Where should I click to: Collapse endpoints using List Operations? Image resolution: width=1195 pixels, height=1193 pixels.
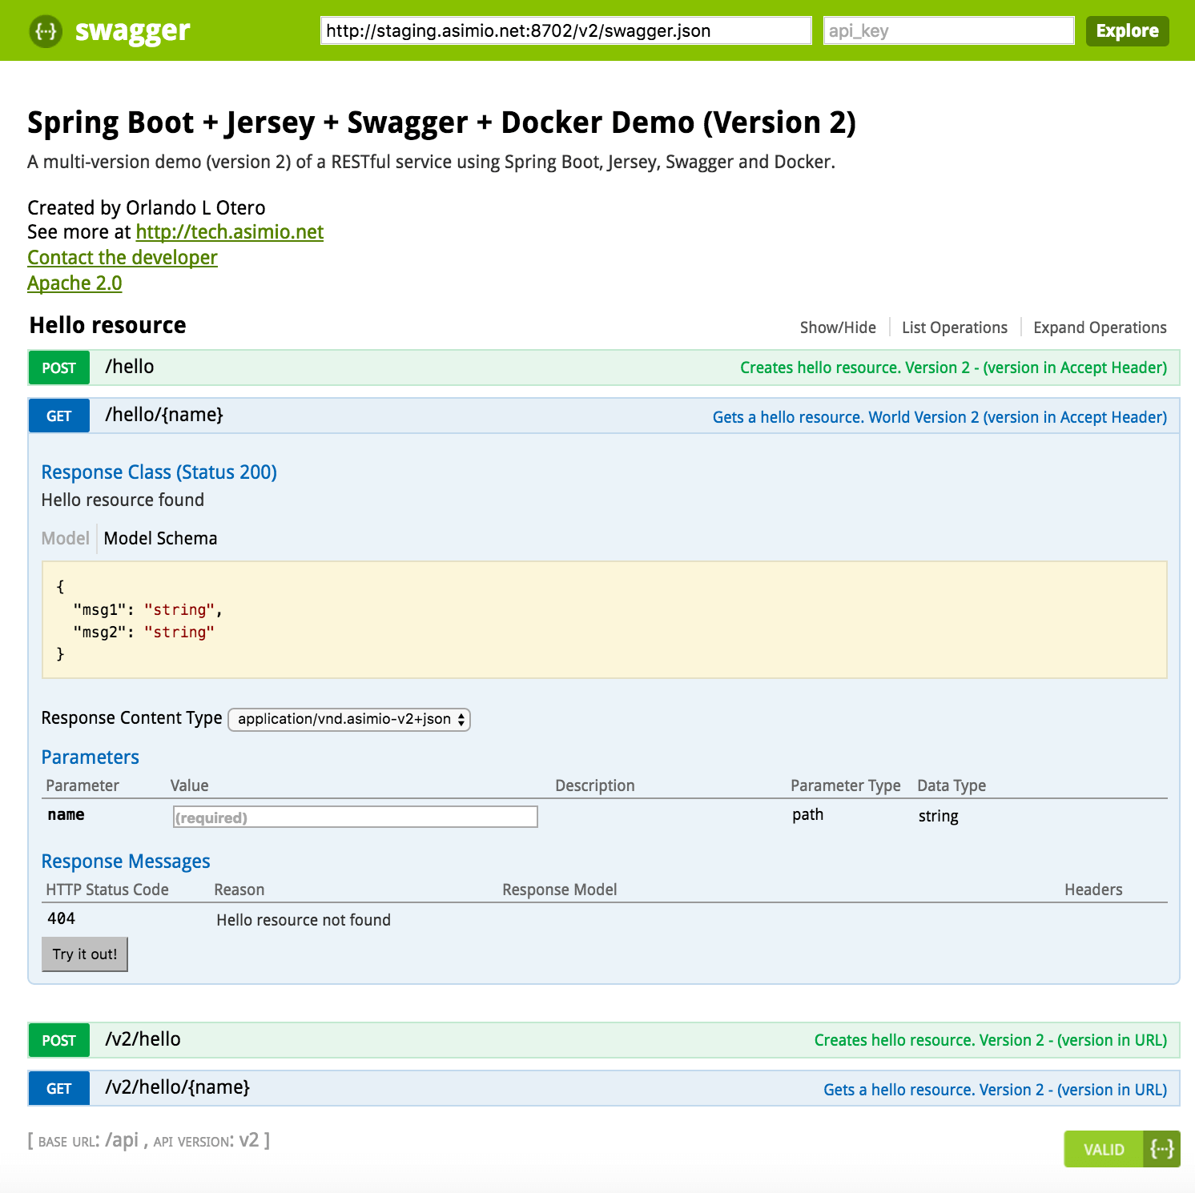[954, 327]
